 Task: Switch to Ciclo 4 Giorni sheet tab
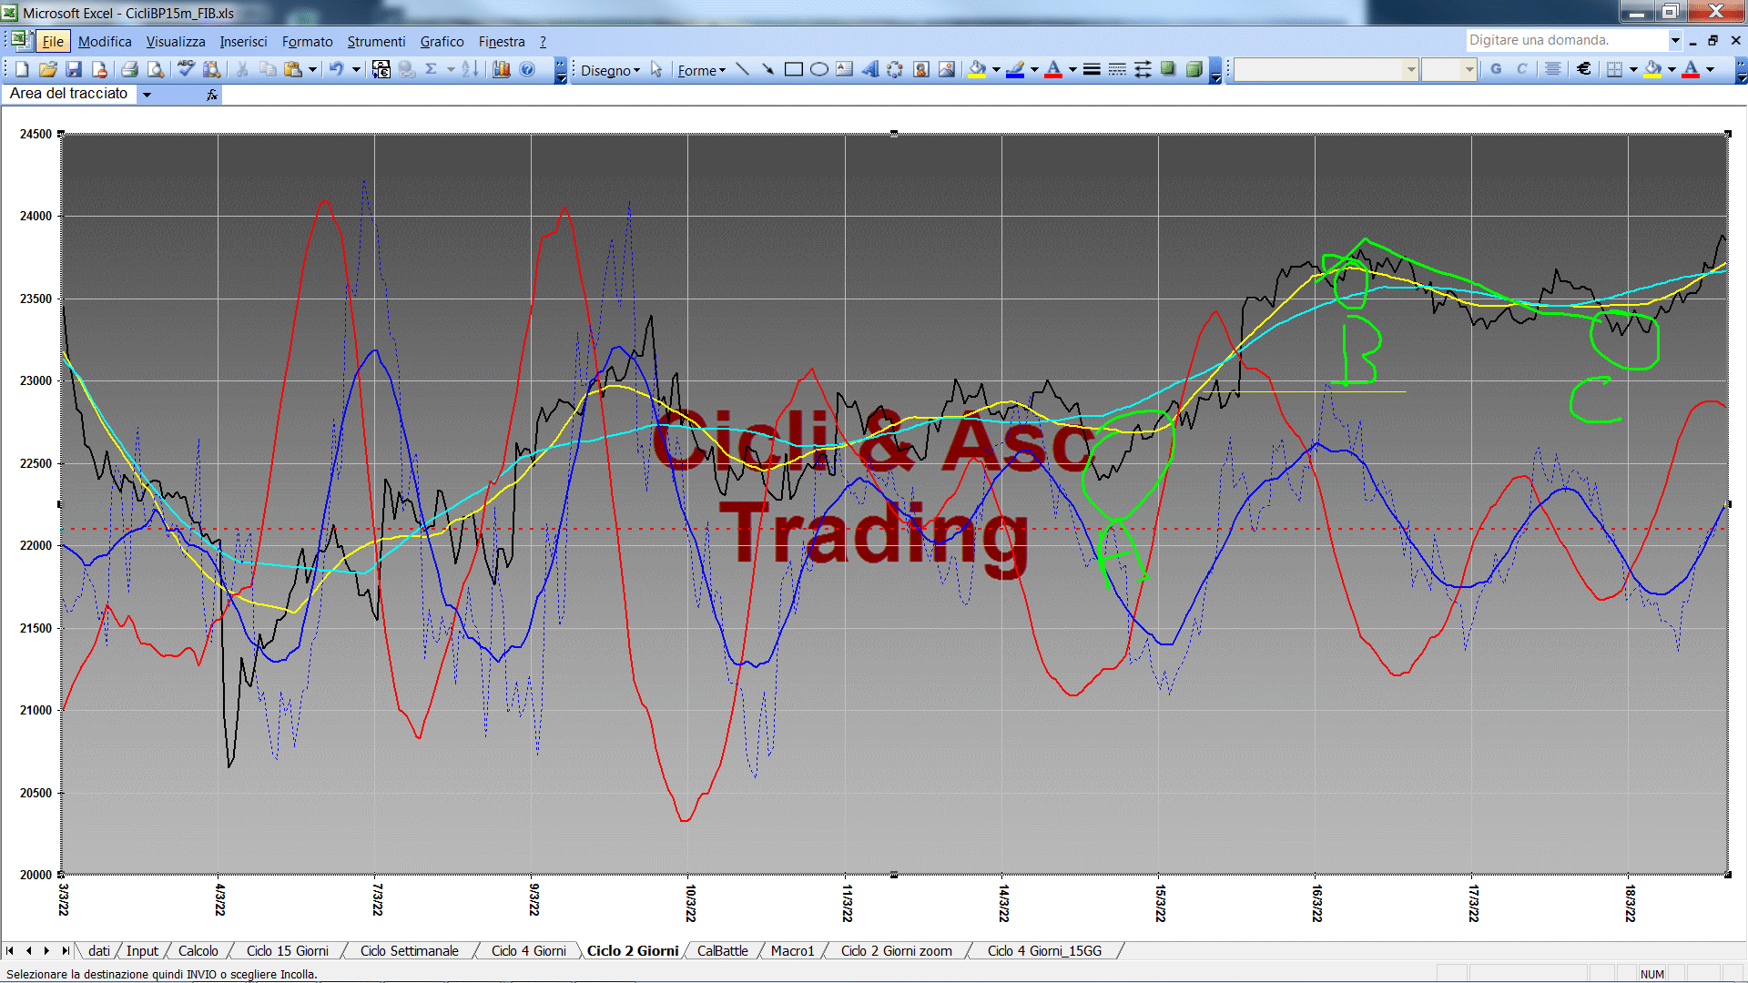point(528,950)
